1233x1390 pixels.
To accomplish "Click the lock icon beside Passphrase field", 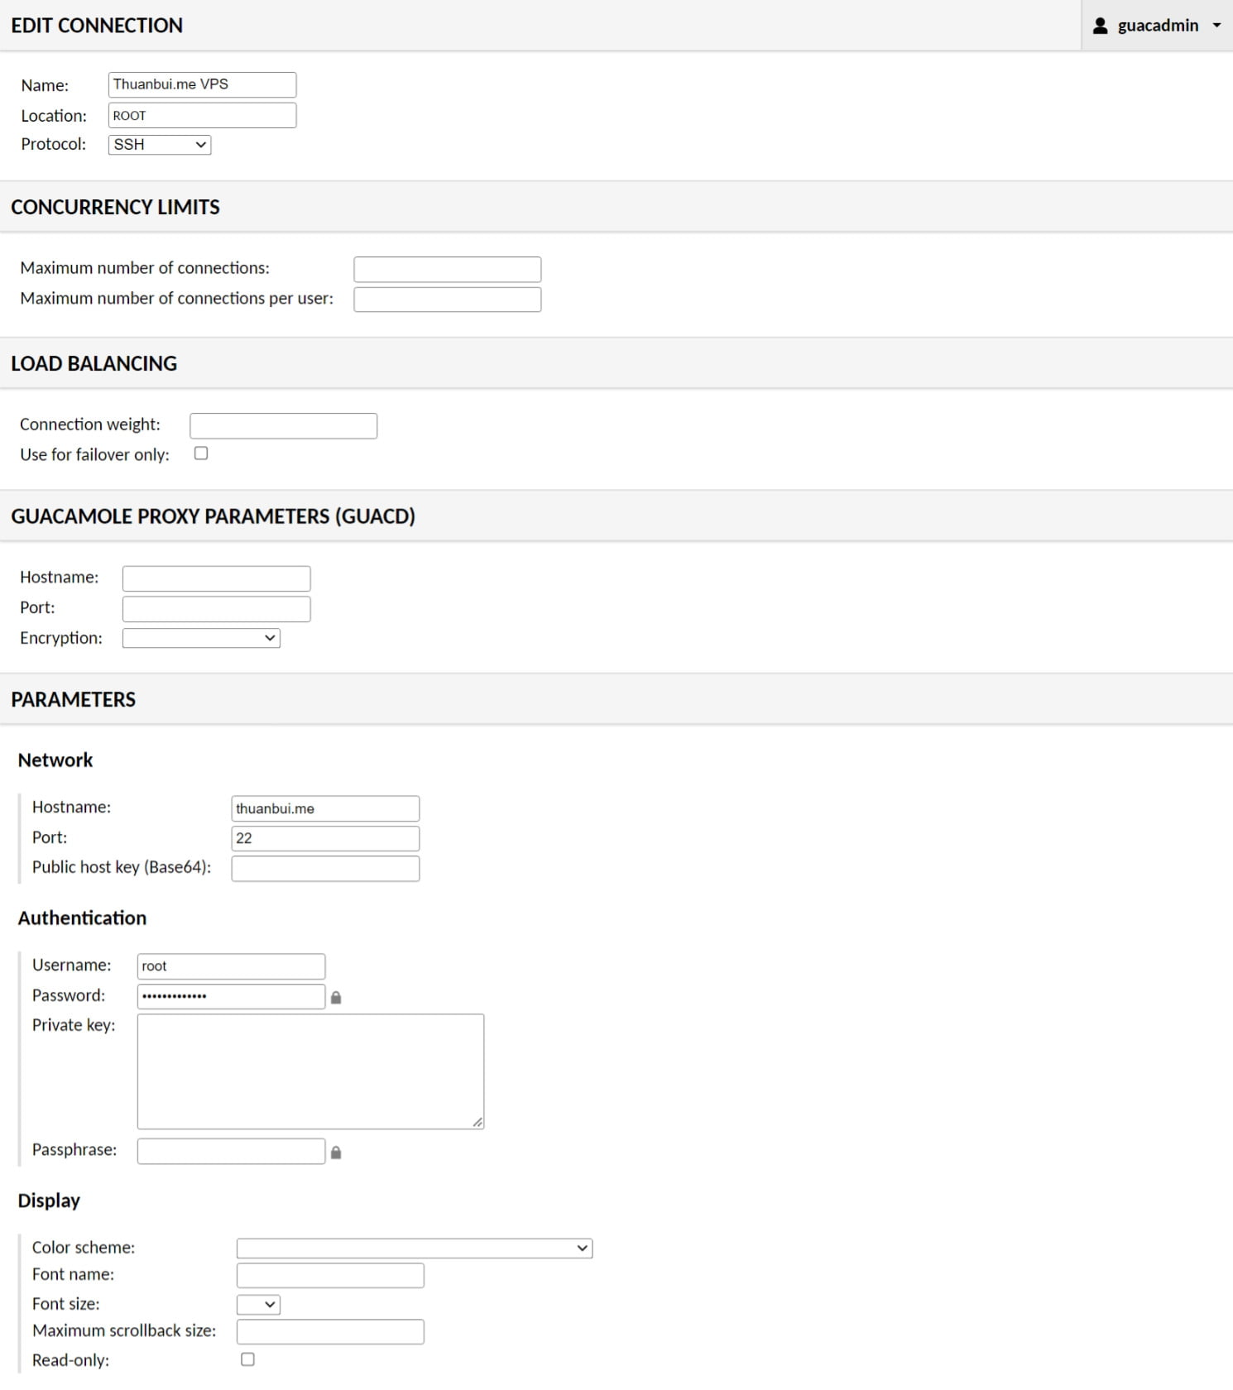I will point(336,1153).
